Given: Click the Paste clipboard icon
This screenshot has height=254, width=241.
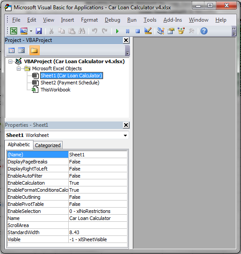Looking at the screenshot, I should (x=71, y=31).
